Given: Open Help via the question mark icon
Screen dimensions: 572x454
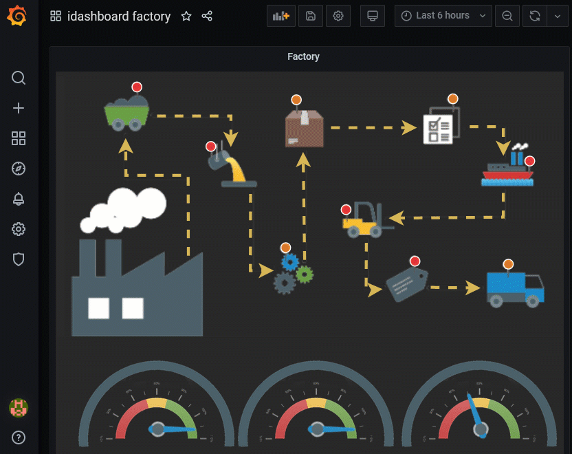Looking at the screenshot, I should [x=18, y=437].
